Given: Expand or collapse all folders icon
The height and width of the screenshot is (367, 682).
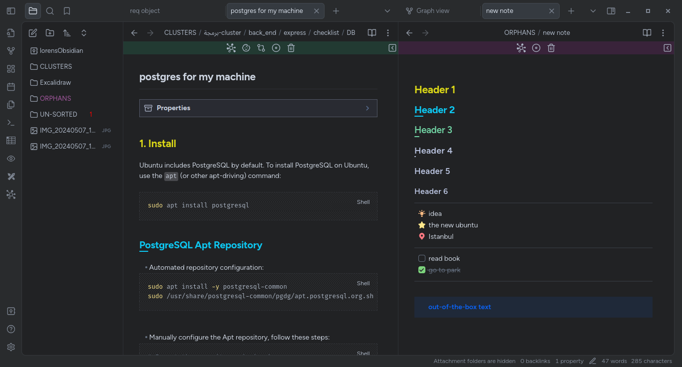Looking at the screenshot, I should [x=84, y=33].
